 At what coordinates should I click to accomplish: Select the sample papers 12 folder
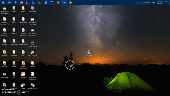point(23,32)
